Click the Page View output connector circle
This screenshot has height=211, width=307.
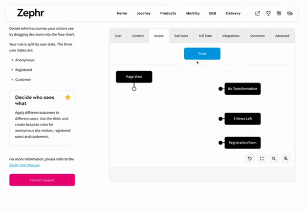pos(134,89)
